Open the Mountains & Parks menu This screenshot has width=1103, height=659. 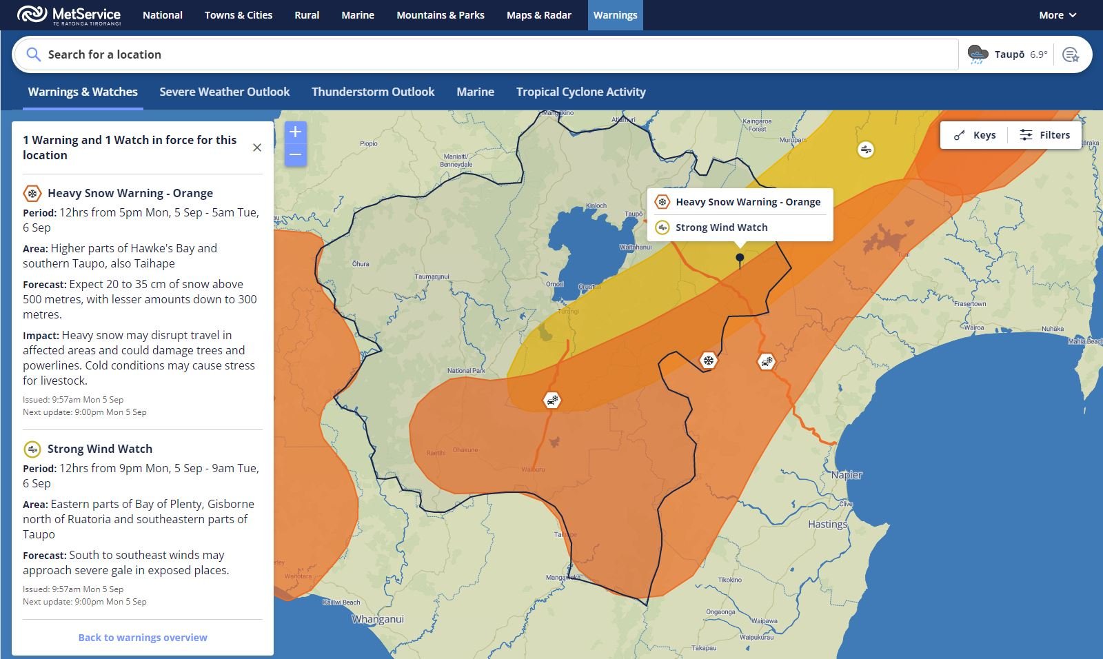pos(441,15)
